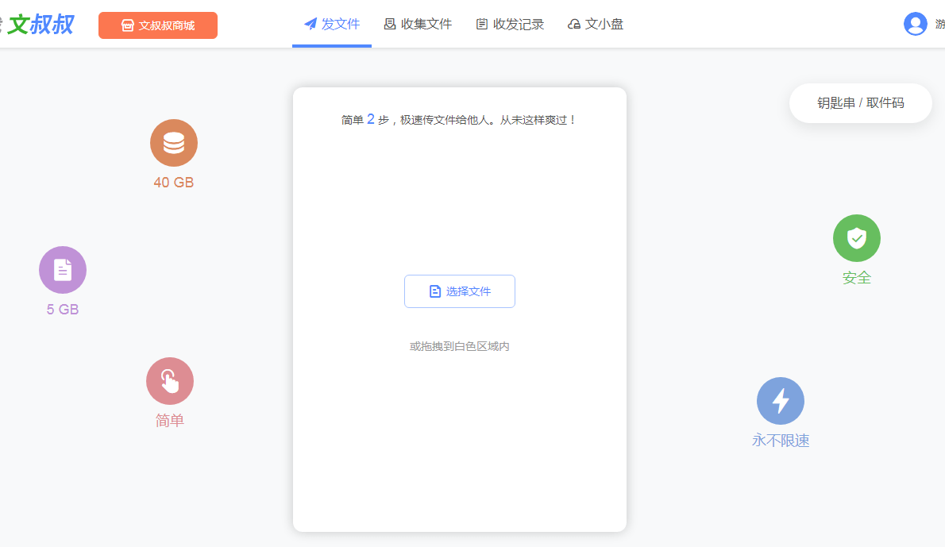
Task: Click the 选择文件 upload button
Action: [459, 291]
